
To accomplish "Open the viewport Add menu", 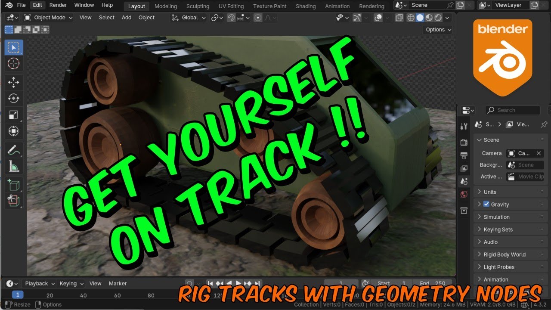I will tap(127, 18).
